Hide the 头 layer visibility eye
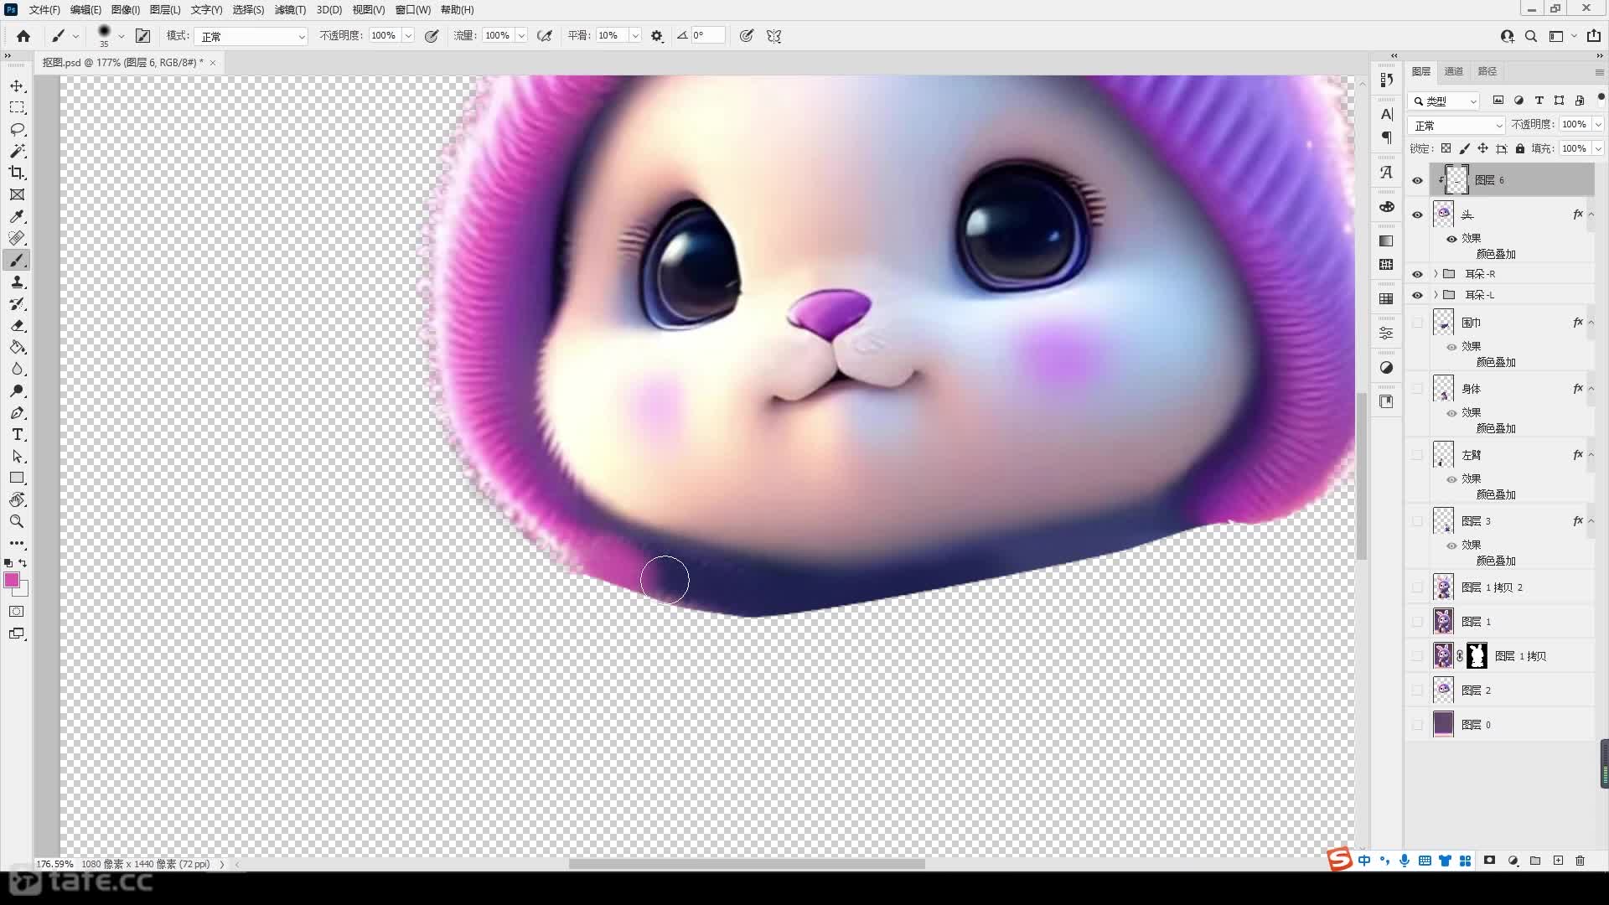 point(1417,215)
